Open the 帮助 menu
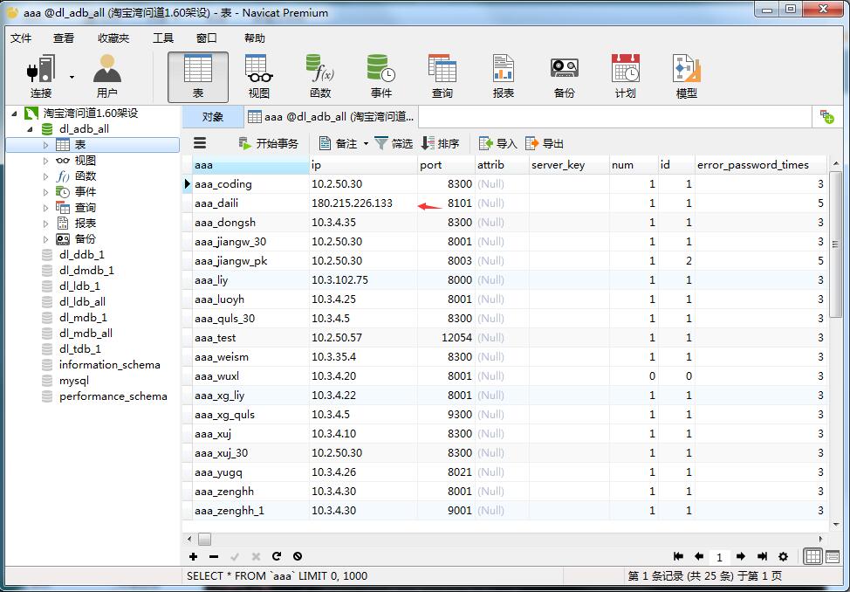Viewport: 850px width, 592px height. pyautogui.click(x=255, y=38)
